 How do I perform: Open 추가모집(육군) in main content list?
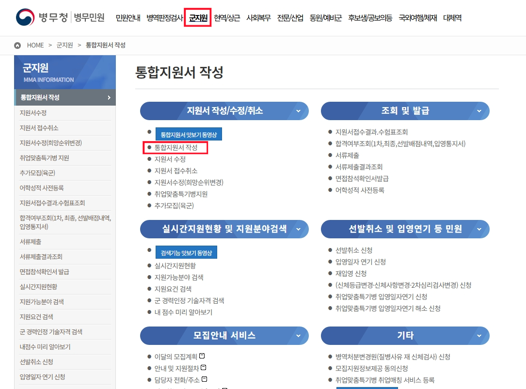(174, 205)
